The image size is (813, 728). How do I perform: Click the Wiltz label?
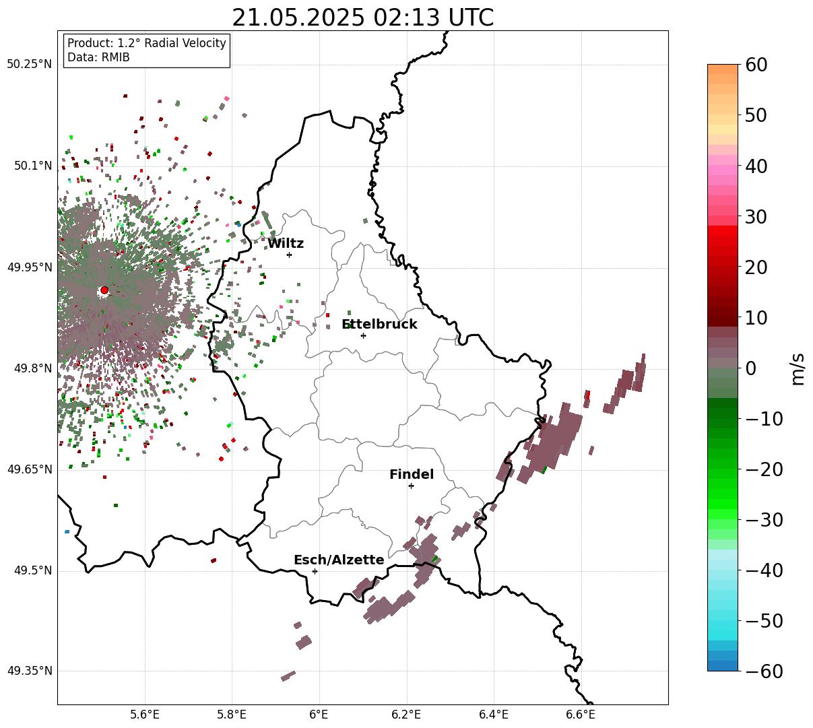(x=286, y=244)
